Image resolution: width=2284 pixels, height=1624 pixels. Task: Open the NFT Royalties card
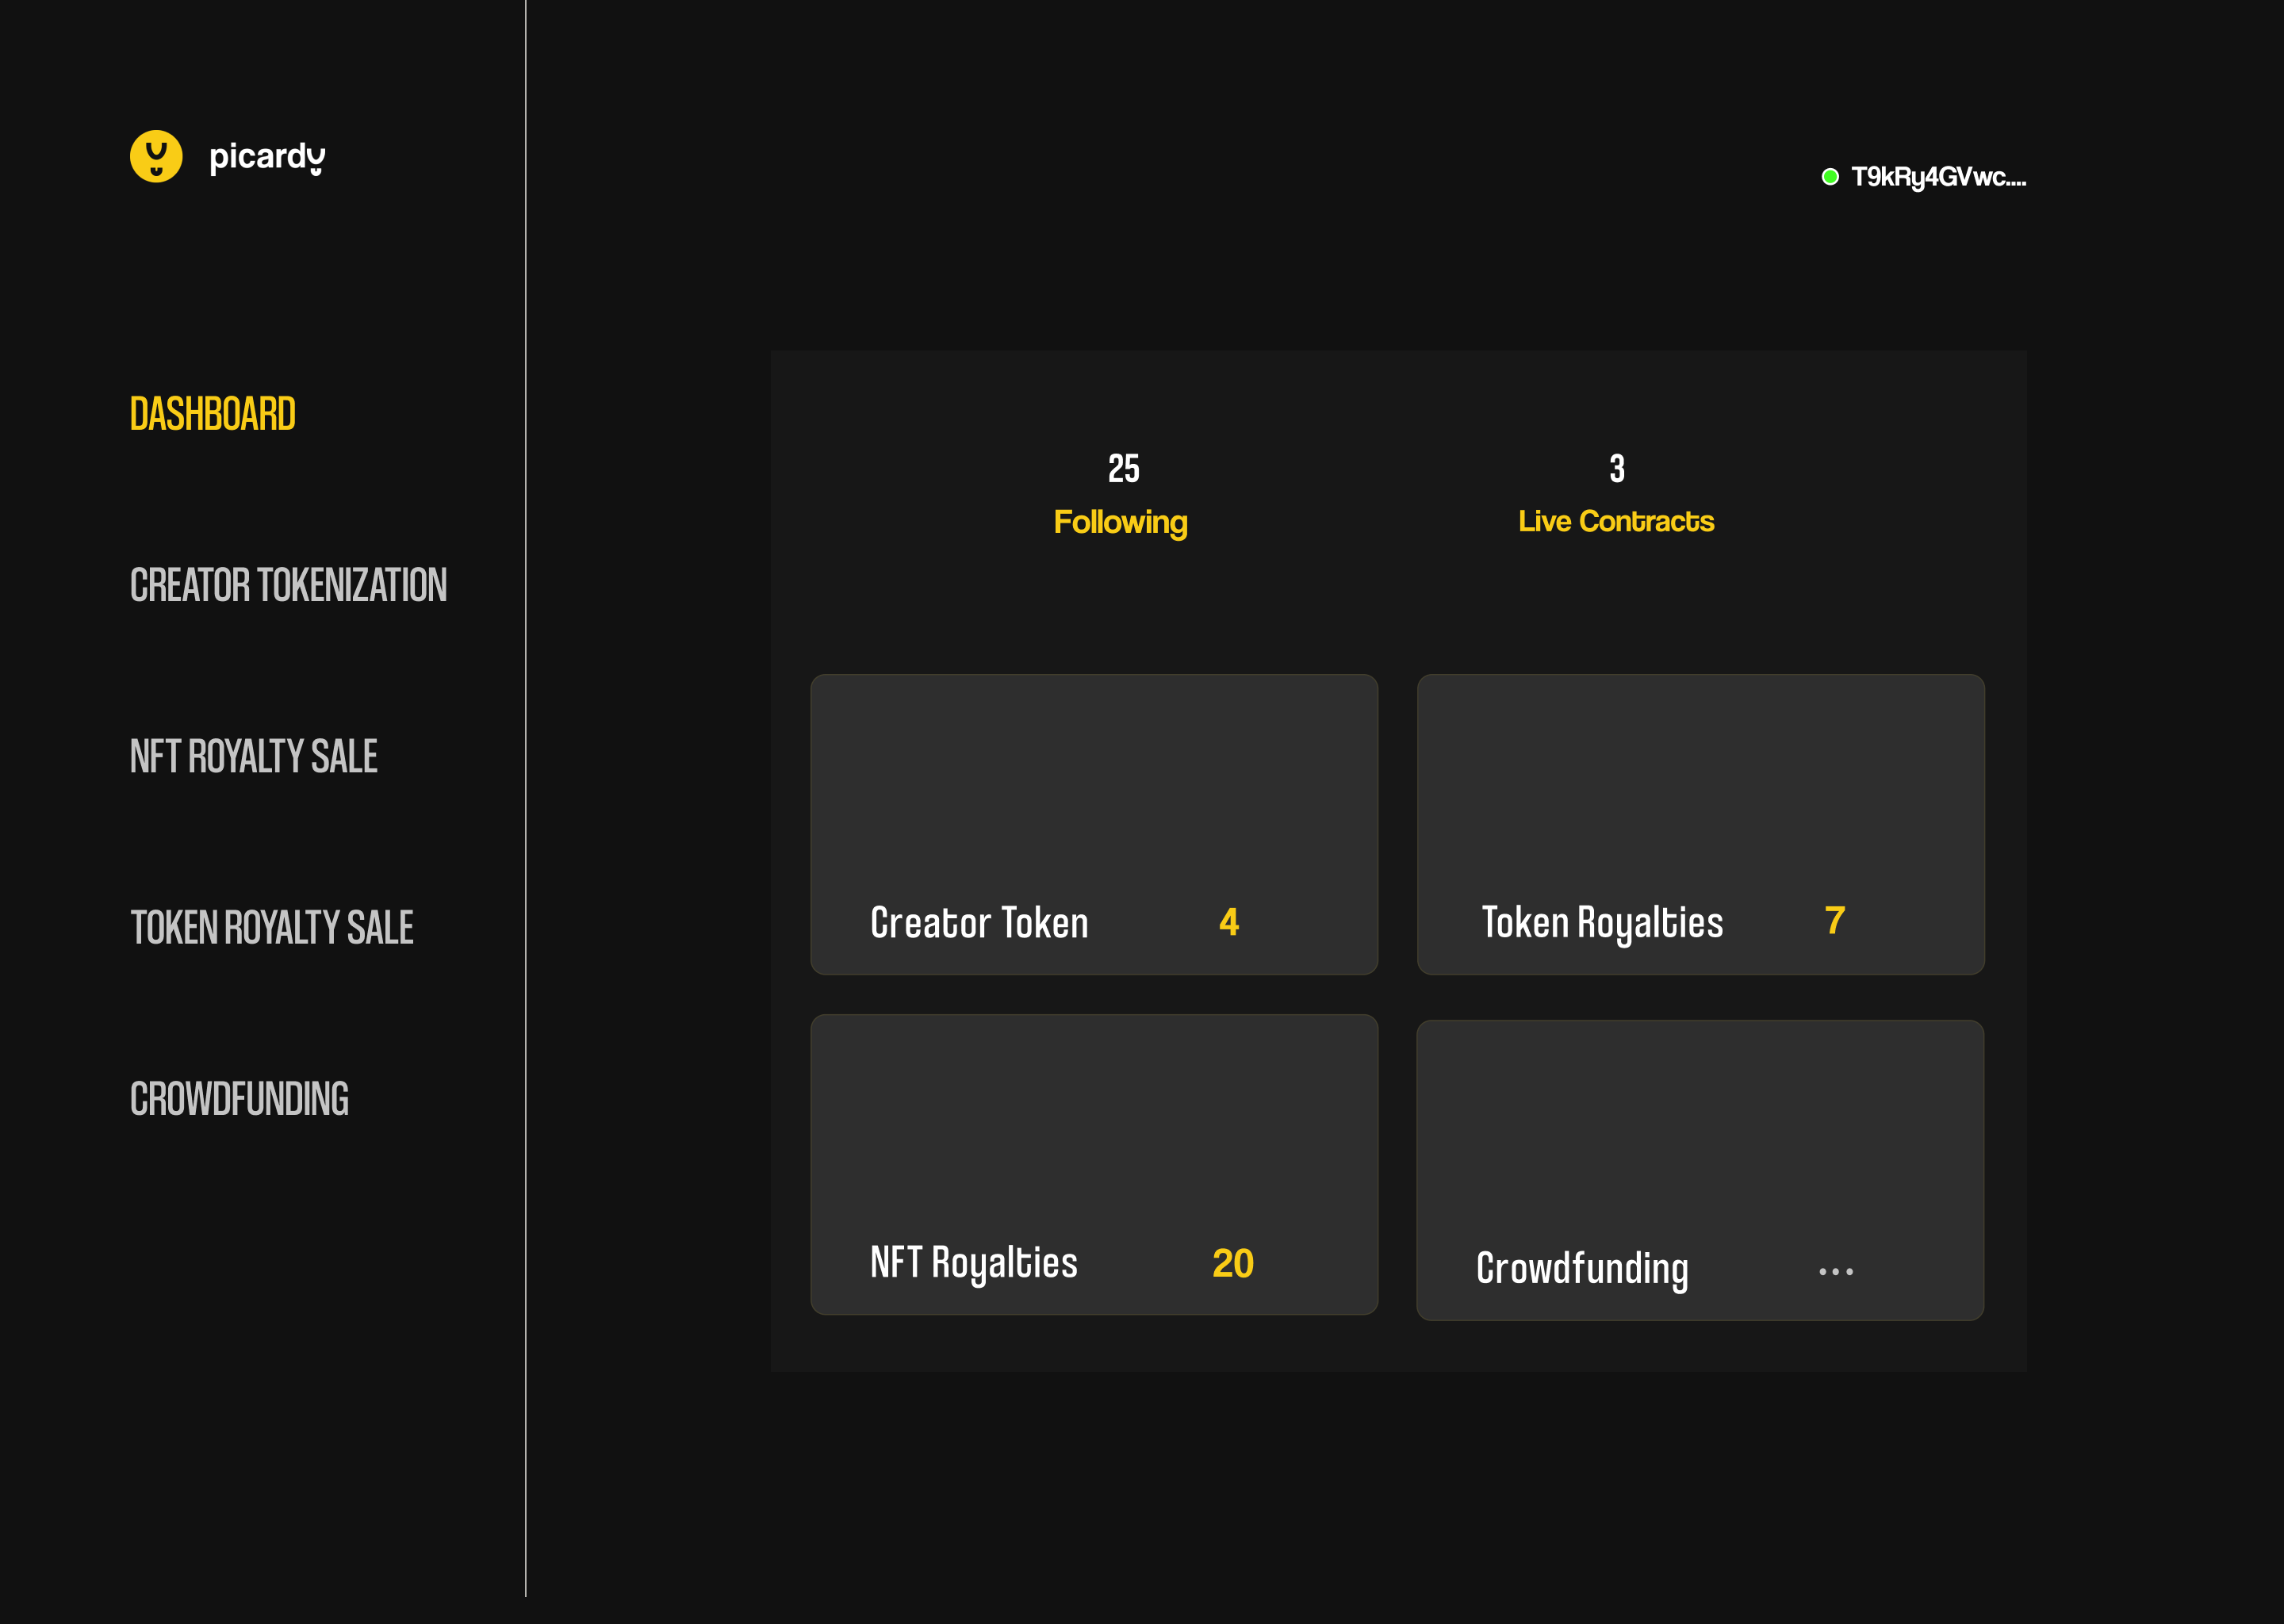[1093, 1164]
